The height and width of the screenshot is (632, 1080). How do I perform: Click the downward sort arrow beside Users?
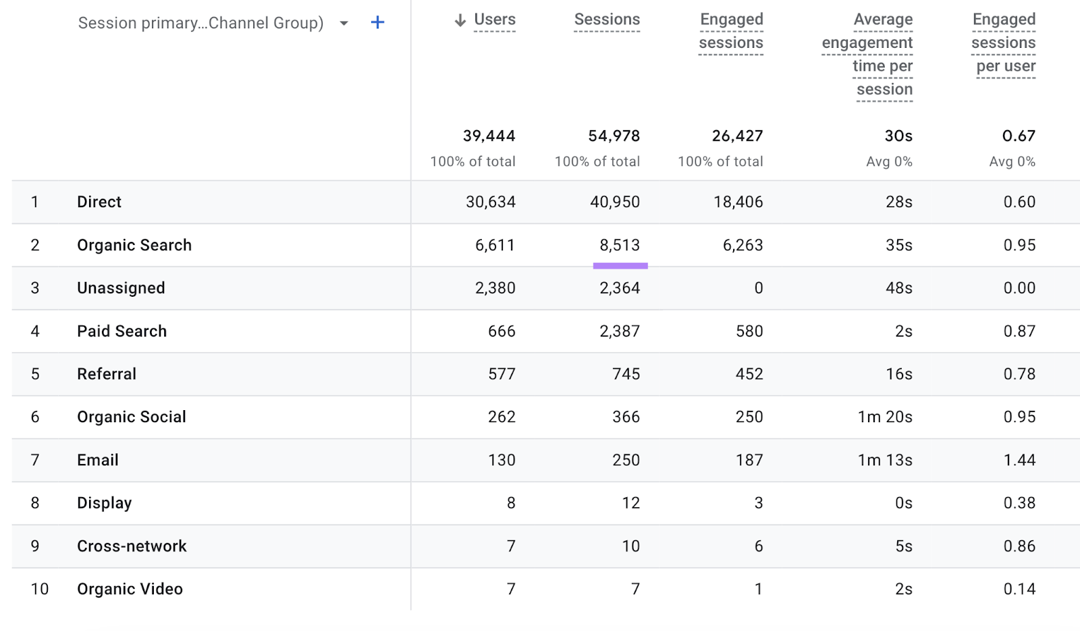(460, 20)
